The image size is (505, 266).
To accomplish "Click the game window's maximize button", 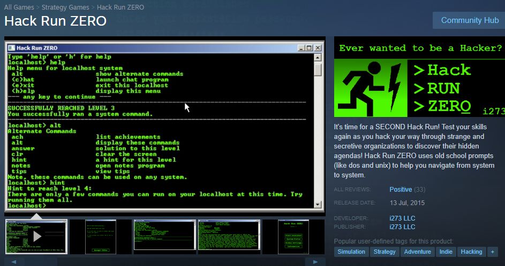I will pyautogui.click(x=309, y=48).
